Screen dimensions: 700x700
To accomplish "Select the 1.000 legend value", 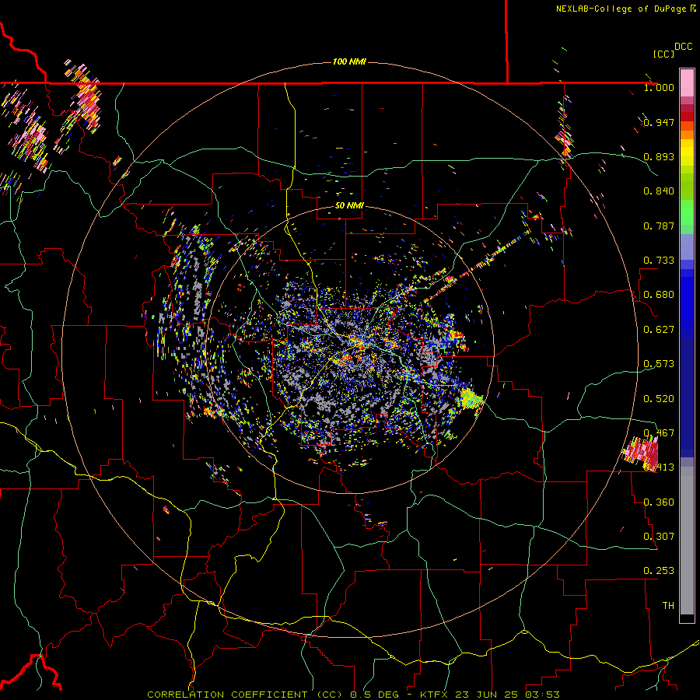I will [659, 87].
